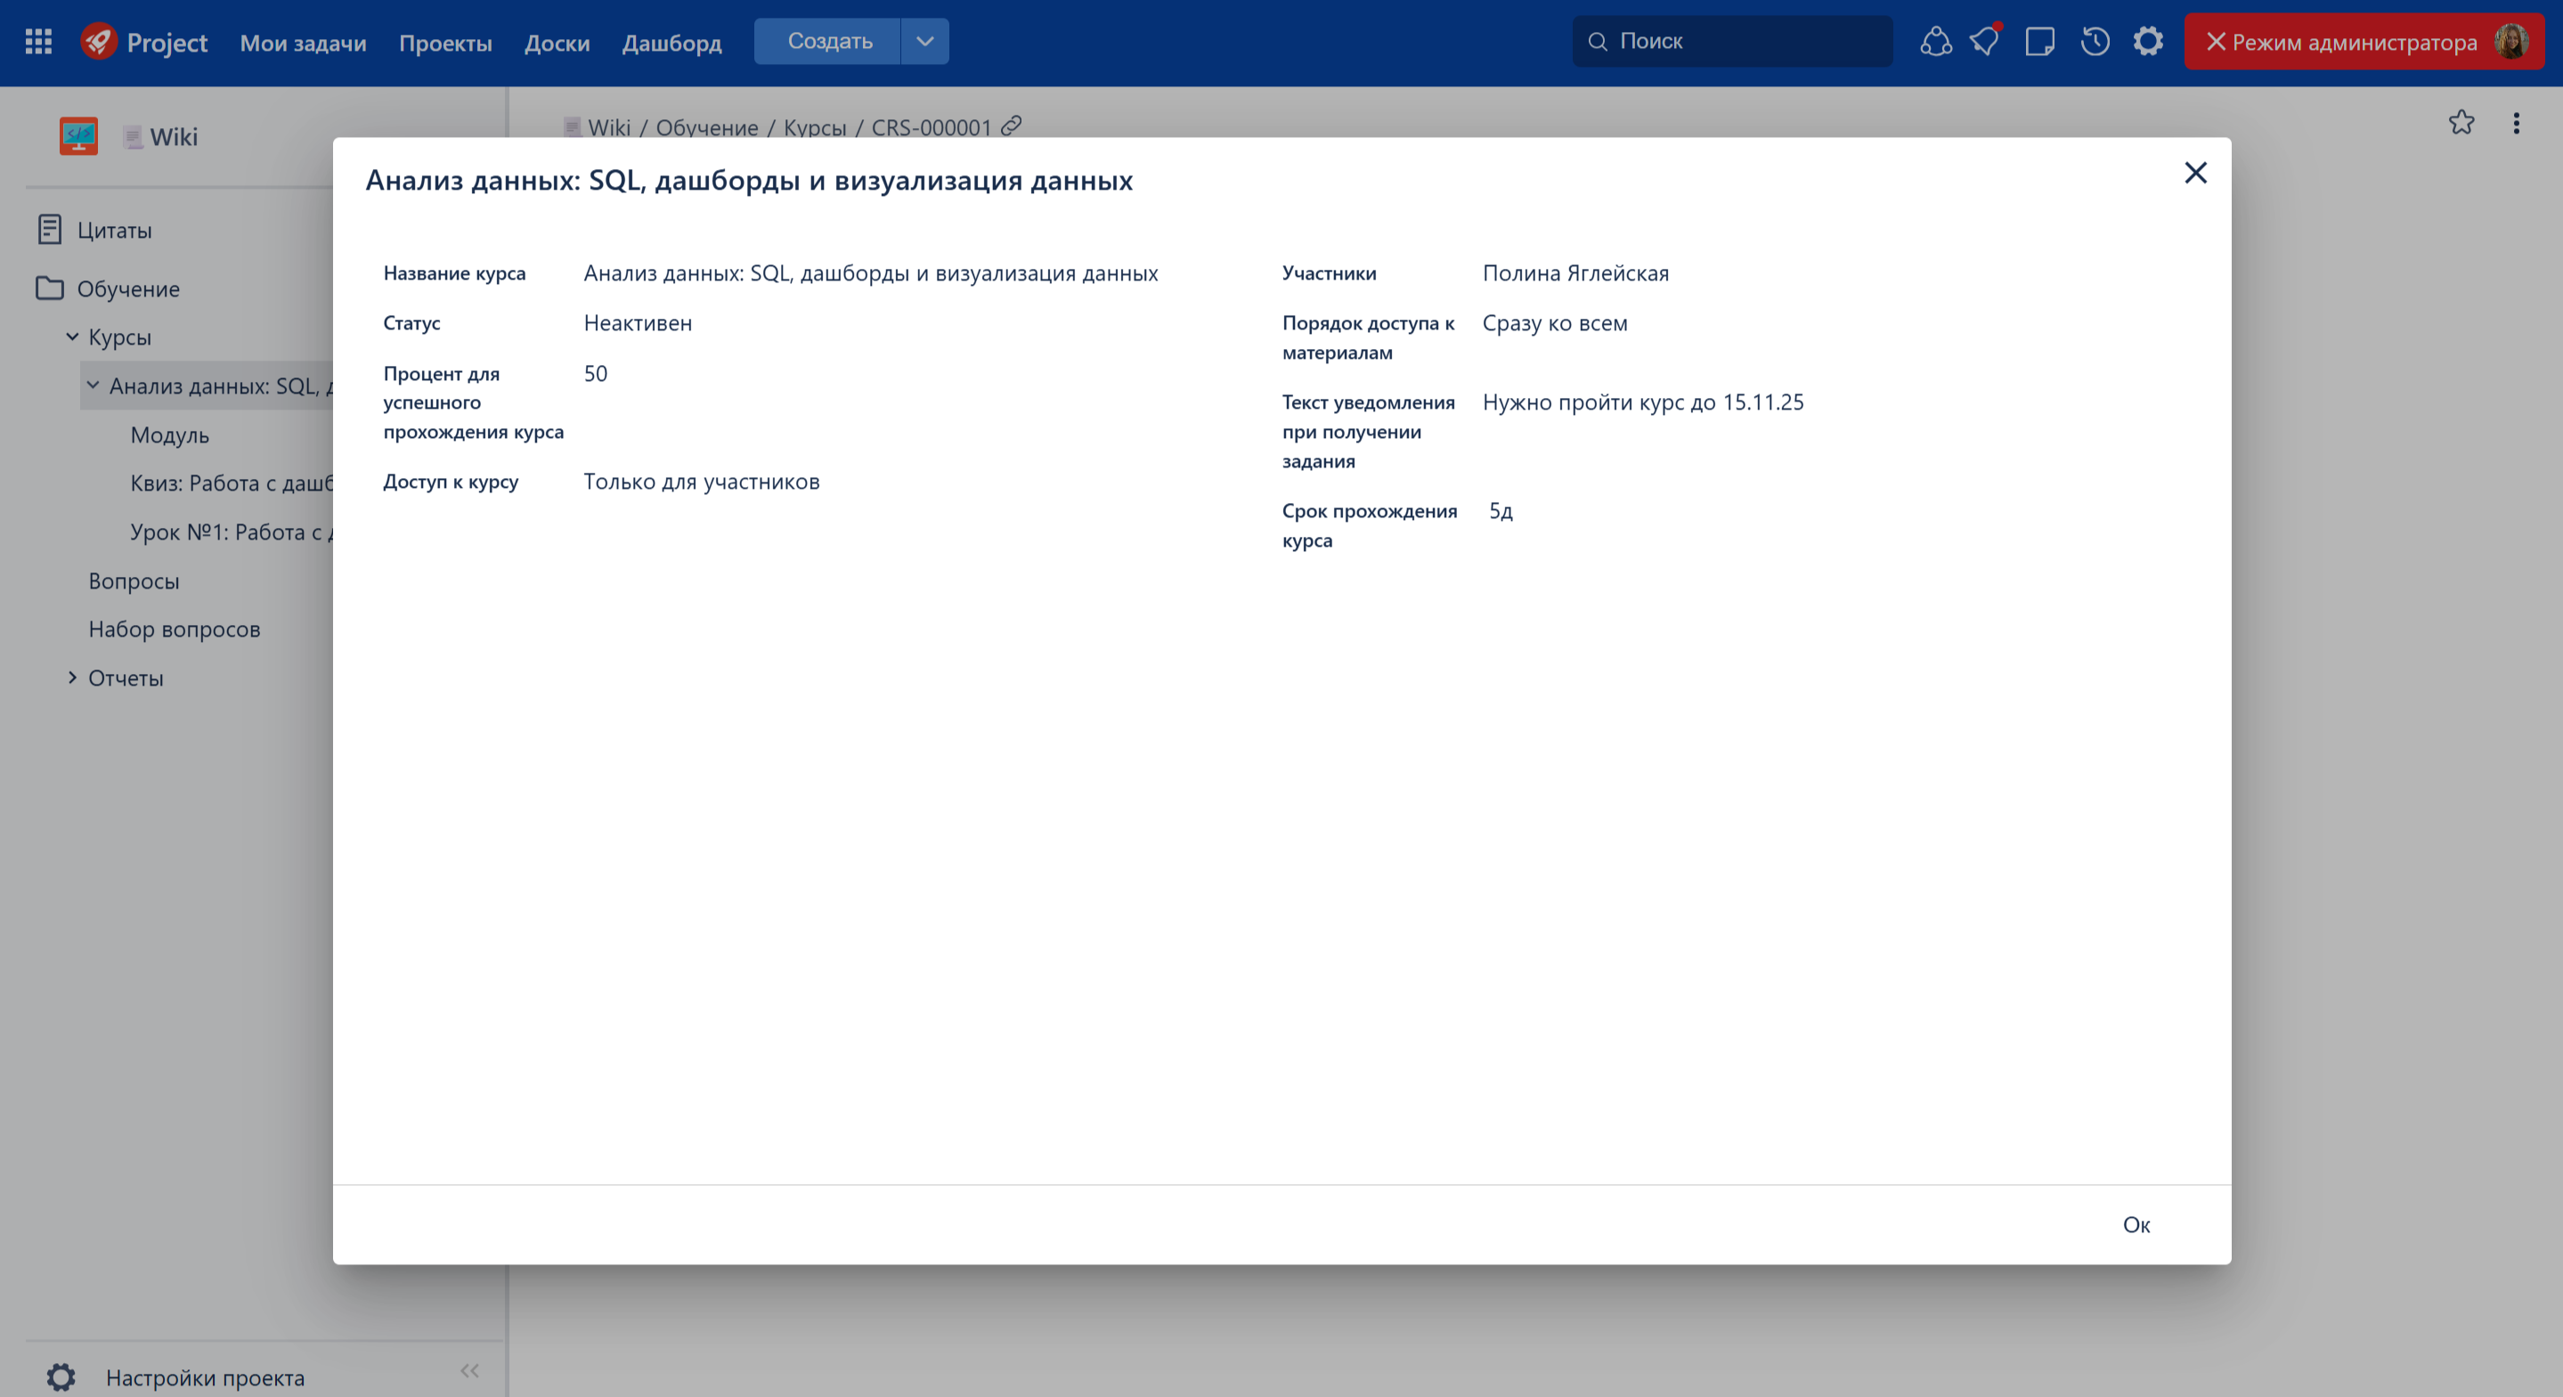Open the Мои задачи menu
The width and height of the screenshot is (2563, 1397).
[x=304, y=43]
